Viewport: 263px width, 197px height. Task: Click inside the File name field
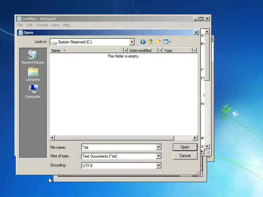pos(119,147)
